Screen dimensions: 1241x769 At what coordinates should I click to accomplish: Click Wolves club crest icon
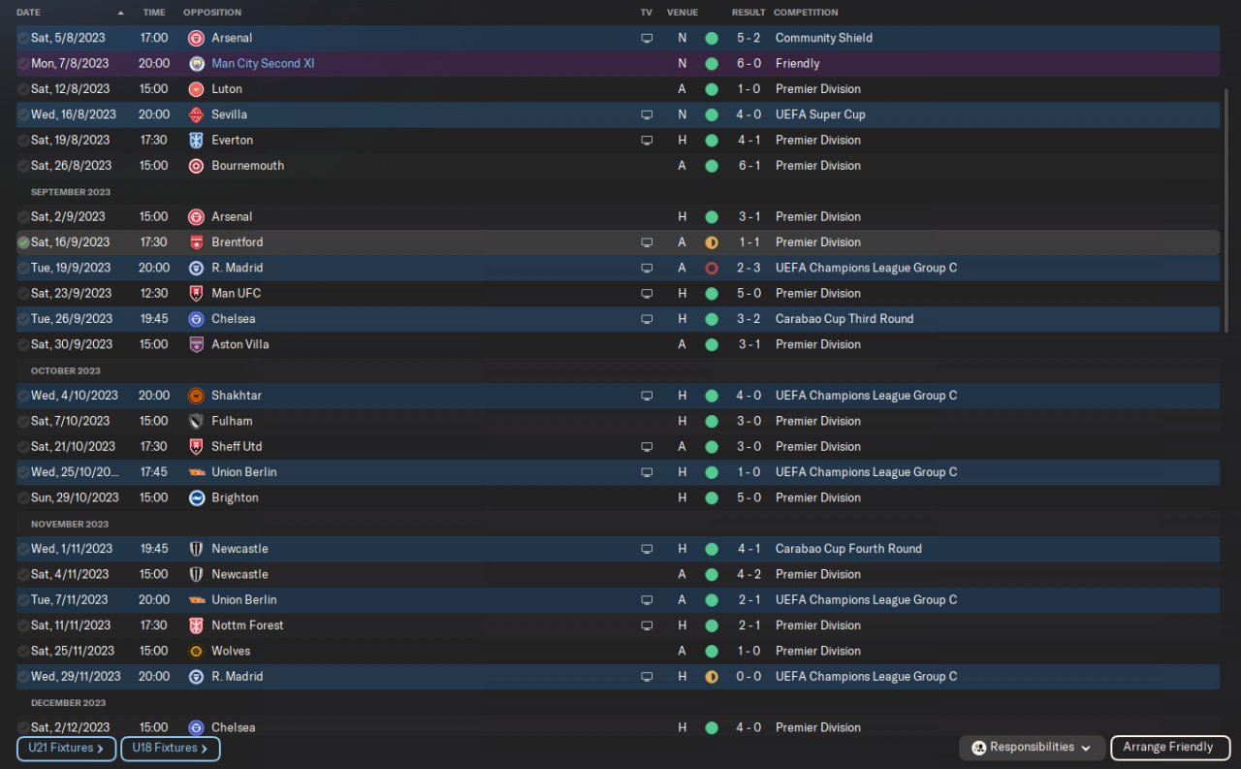coord(195,651)
